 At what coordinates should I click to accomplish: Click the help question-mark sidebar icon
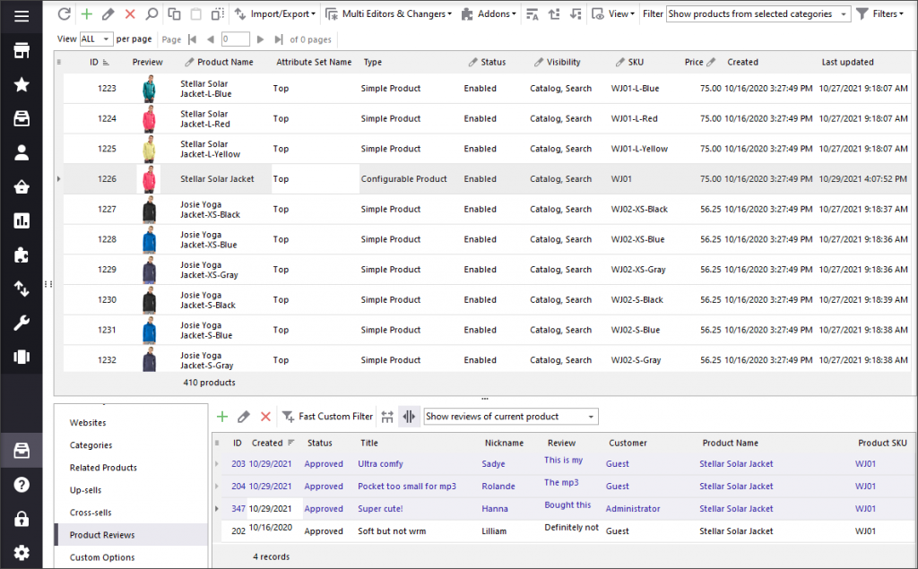pos(22,485)
